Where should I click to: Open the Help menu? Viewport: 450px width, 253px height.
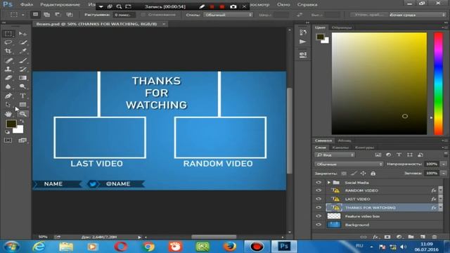307,5
